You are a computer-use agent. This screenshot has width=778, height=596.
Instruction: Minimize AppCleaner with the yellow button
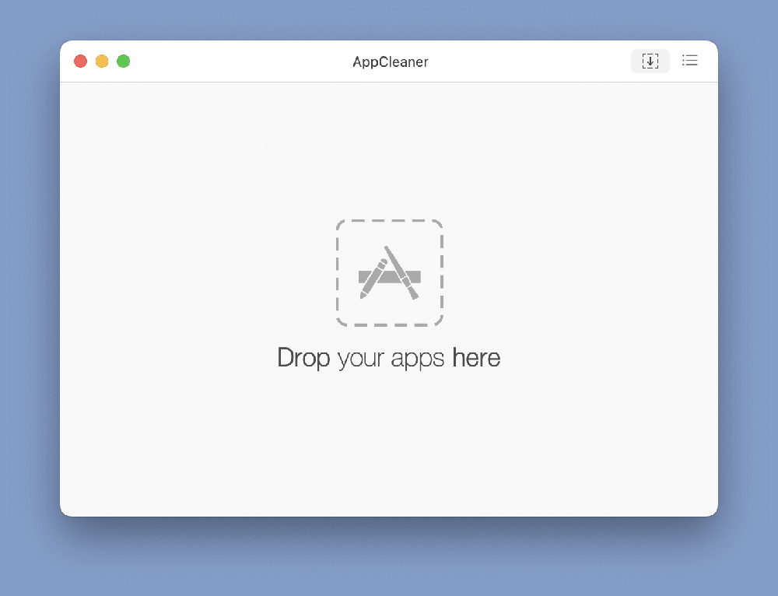point(102,61)
